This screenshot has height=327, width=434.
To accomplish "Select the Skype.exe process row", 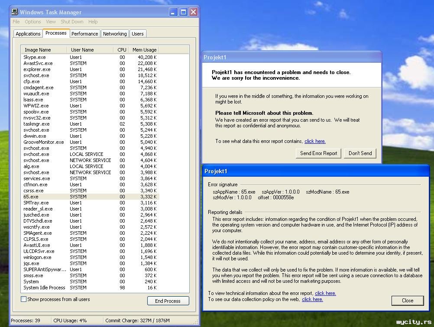I will tap(35, 57).
